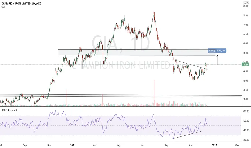Viewport: 251px width, 148px height.
Task: Select the grey resistance zone rectangle near 5.50
Action: click(x=137, y=53)
